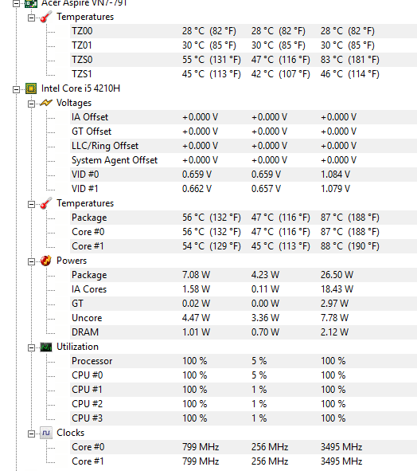Viewport: 417px width, 471px height.
Task: Collapse the Voltages section
Action: coord(31,104)
